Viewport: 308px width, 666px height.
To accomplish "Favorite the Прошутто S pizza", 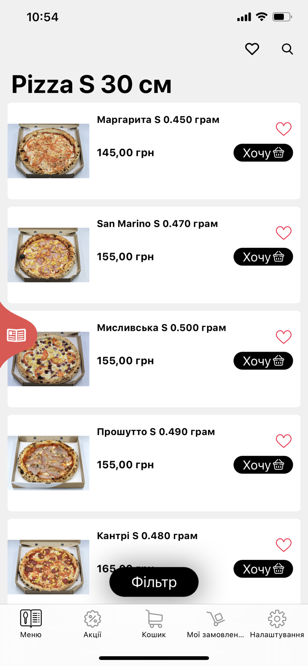I will pyautogui.click(x=284, y=441).
